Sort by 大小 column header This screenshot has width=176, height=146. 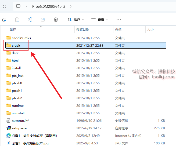pos(150,29)
